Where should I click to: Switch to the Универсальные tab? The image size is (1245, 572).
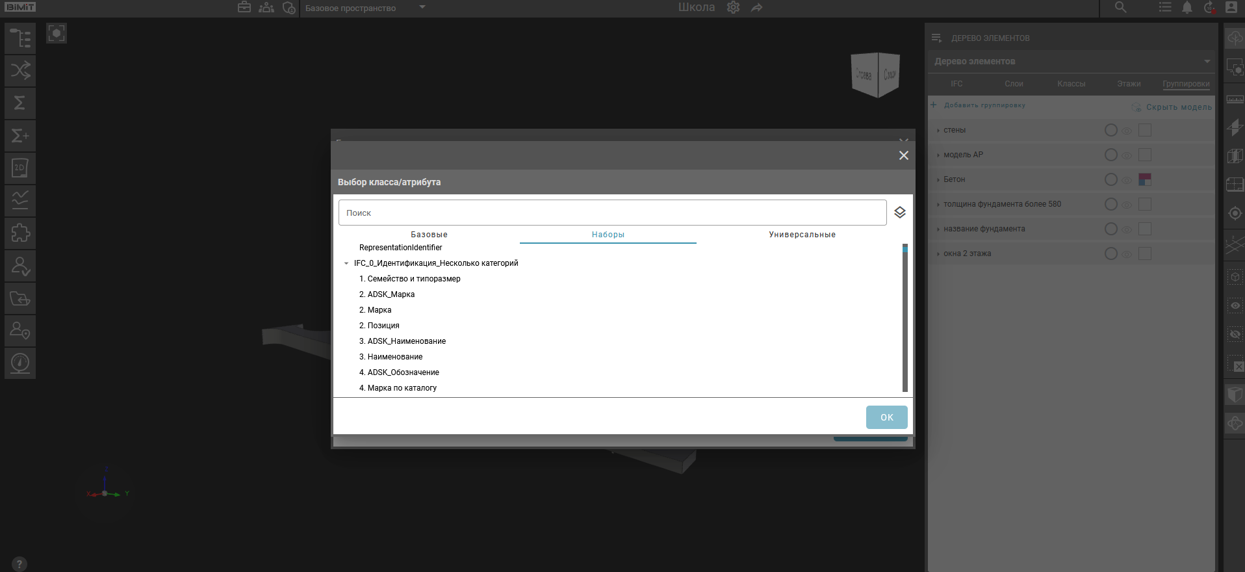coord(802,235)
